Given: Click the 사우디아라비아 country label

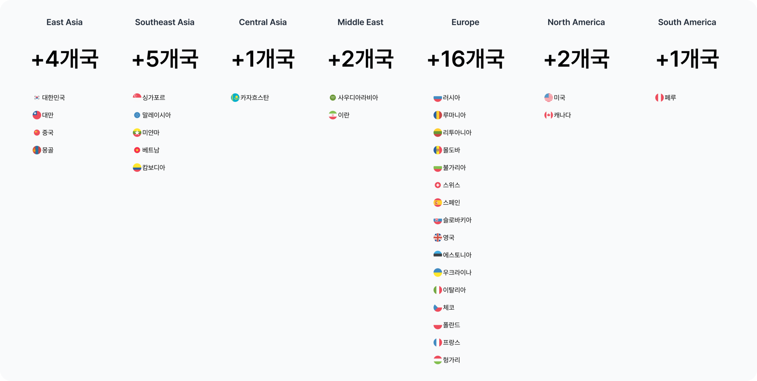Looking at the screenshot, I should (358, 98).
